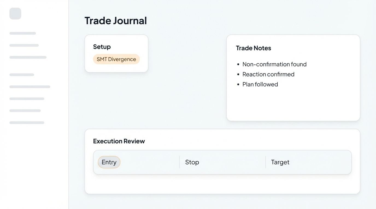Open the second sidebar menu item
376x209 pixels.
[24, 45]
